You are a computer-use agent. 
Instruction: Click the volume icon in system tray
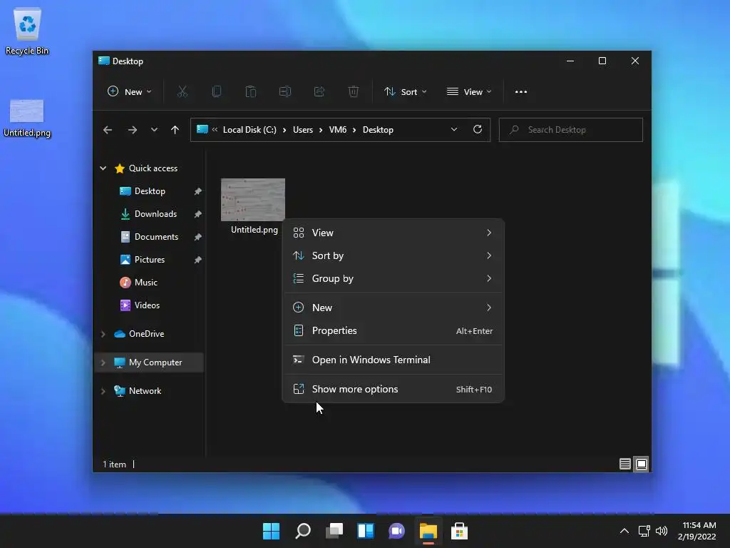661,531
